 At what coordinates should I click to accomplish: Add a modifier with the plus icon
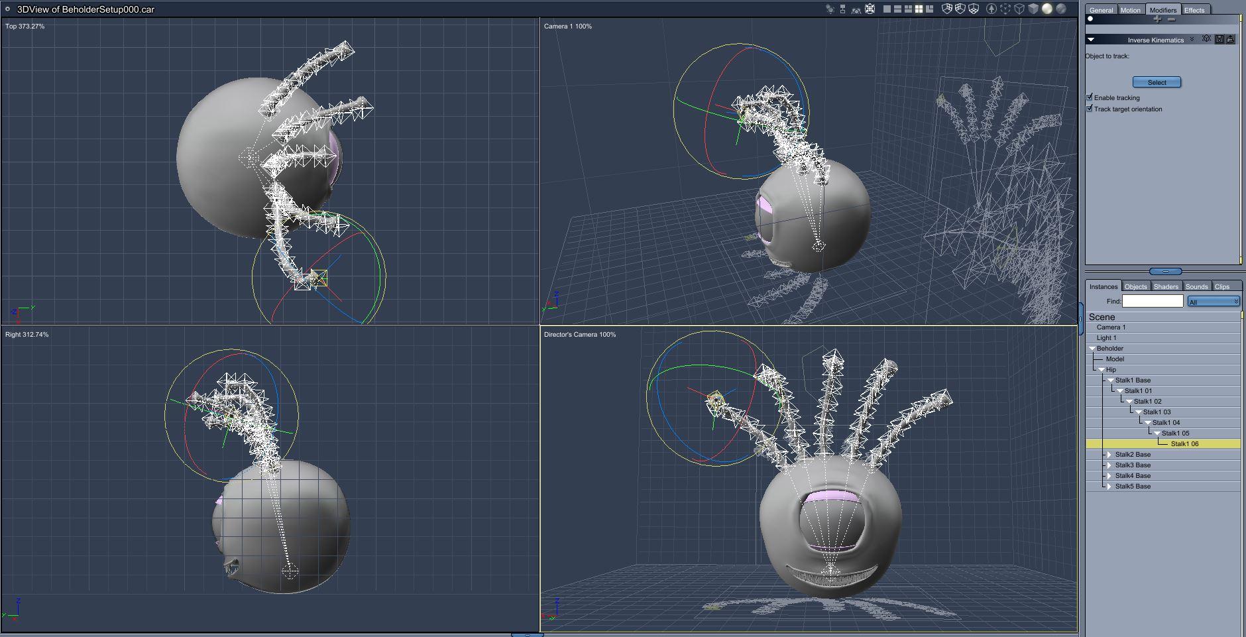tap(1157, 19)
